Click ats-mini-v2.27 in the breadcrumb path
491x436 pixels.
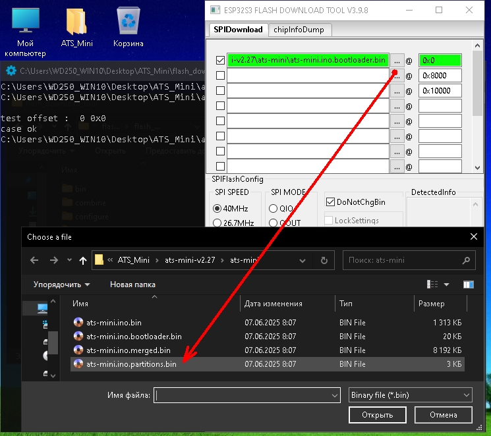click(190, 260)
